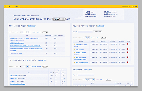Change rows-per-page dropdown in Keyword Ranking Tracker
The width and height of the screenshot is (142, 91).
coord(104,38)
